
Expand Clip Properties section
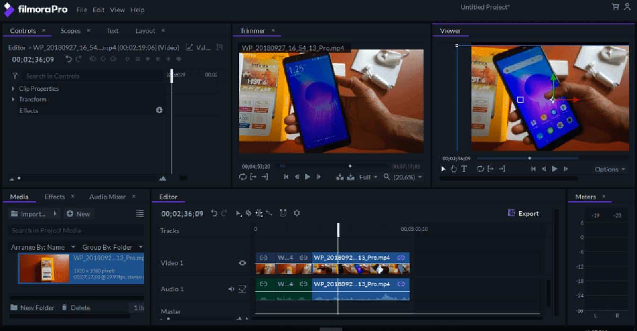[13, 88]
